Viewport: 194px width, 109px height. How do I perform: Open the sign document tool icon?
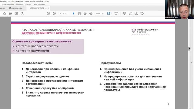pos(136,13)
